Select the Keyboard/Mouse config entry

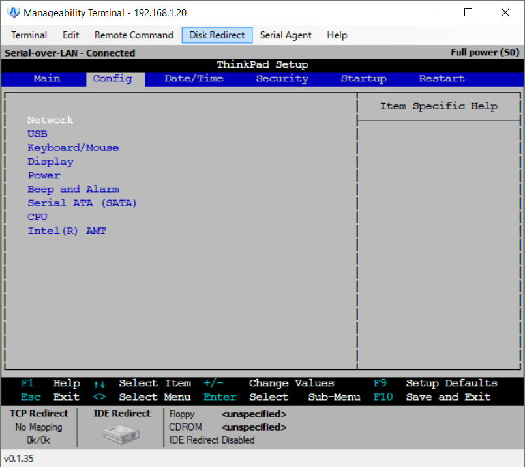point(73,148)
